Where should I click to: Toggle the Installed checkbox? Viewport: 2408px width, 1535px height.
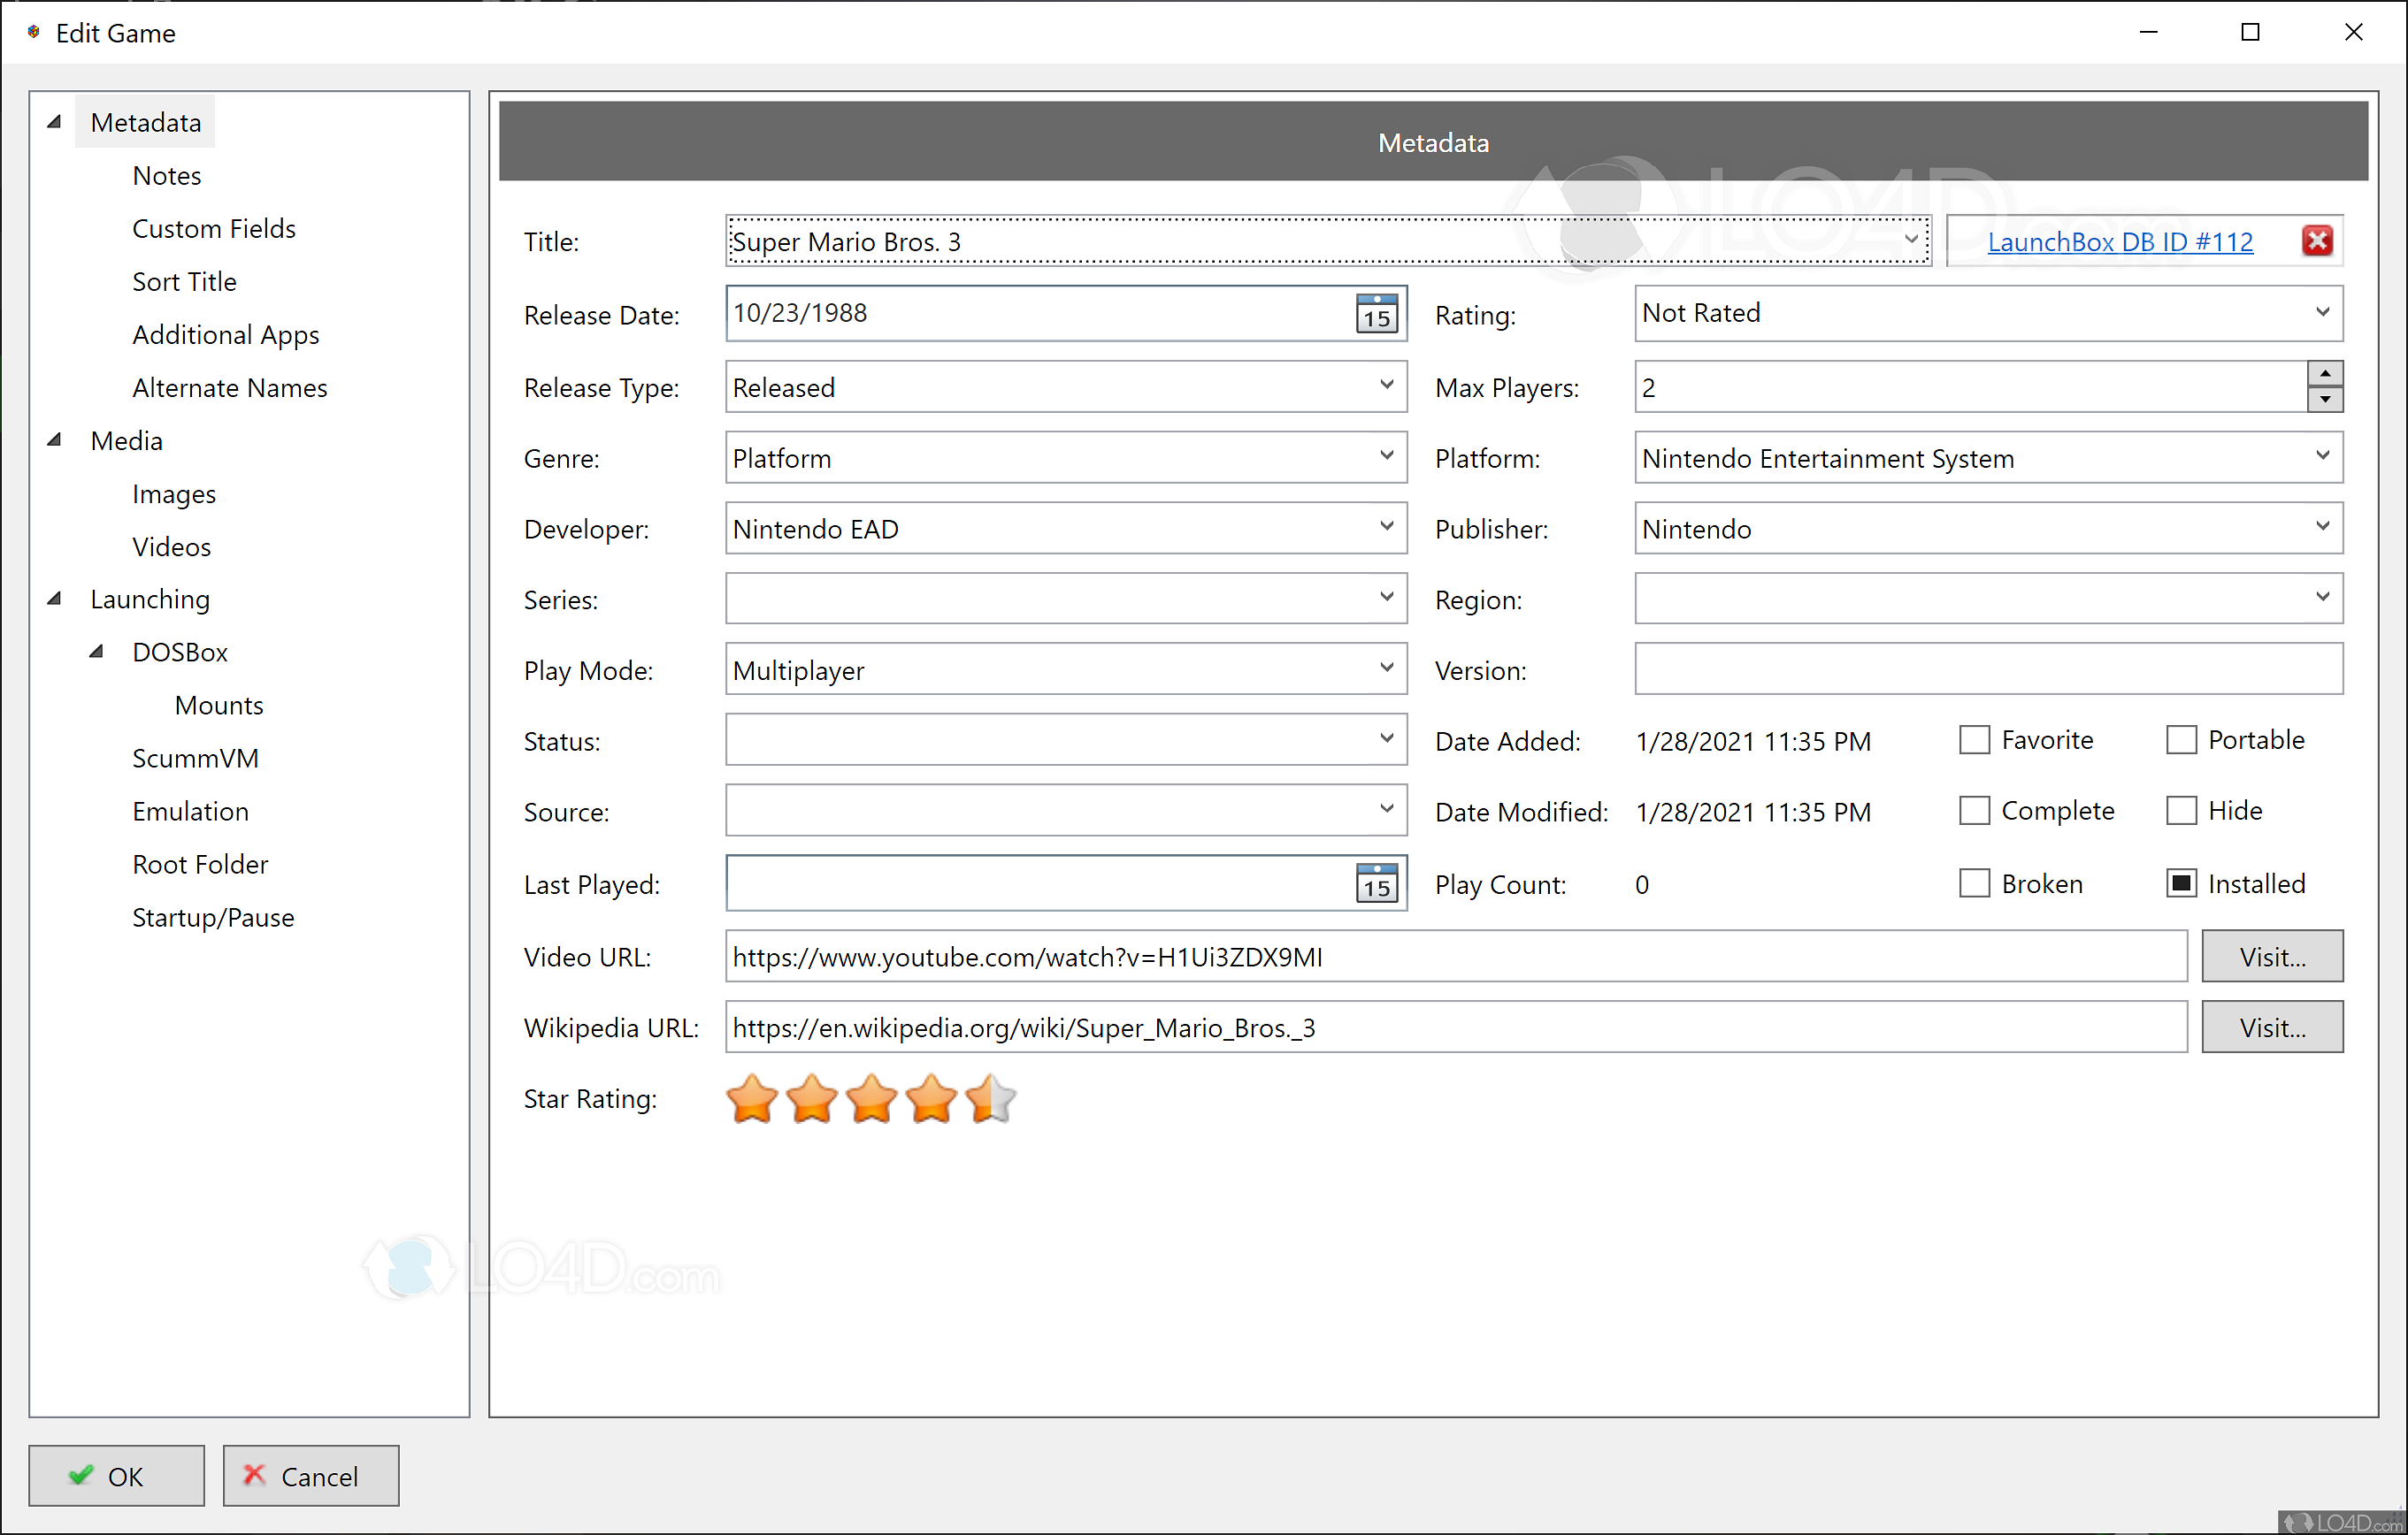2180,883
